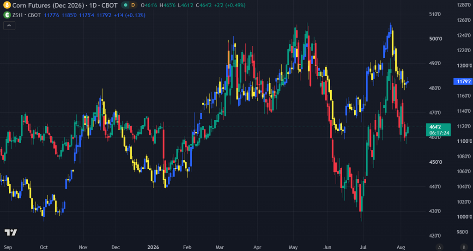Click the ZS1! value 1177'6
473x251 pixels.
pos(52,15)
